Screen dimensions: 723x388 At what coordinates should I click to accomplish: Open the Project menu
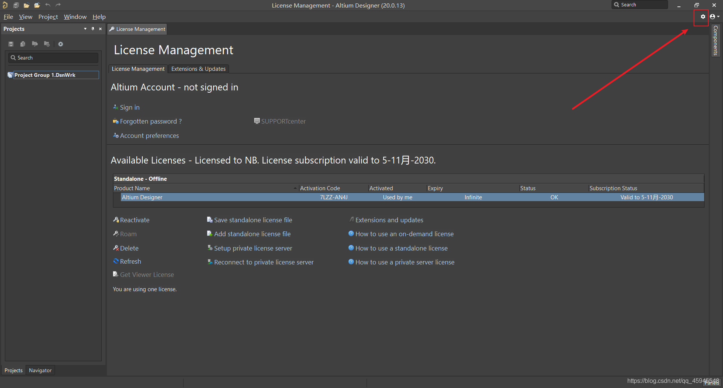[48, 17]
